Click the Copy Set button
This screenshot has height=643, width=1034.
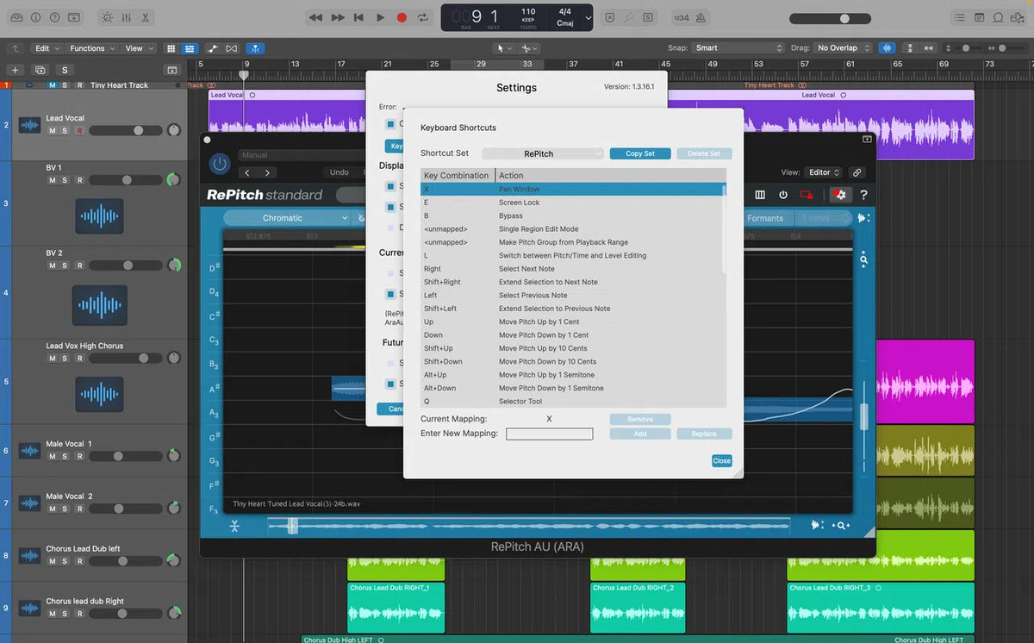coord(639,153)
